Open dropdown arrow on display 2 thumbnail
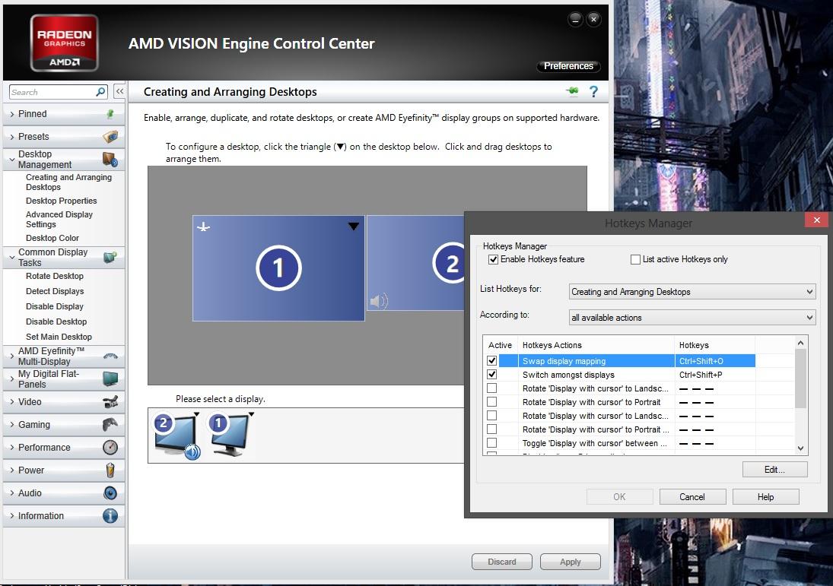Image resolution: width=833 pixels, height=586 pixels. [x=196, y=414]
